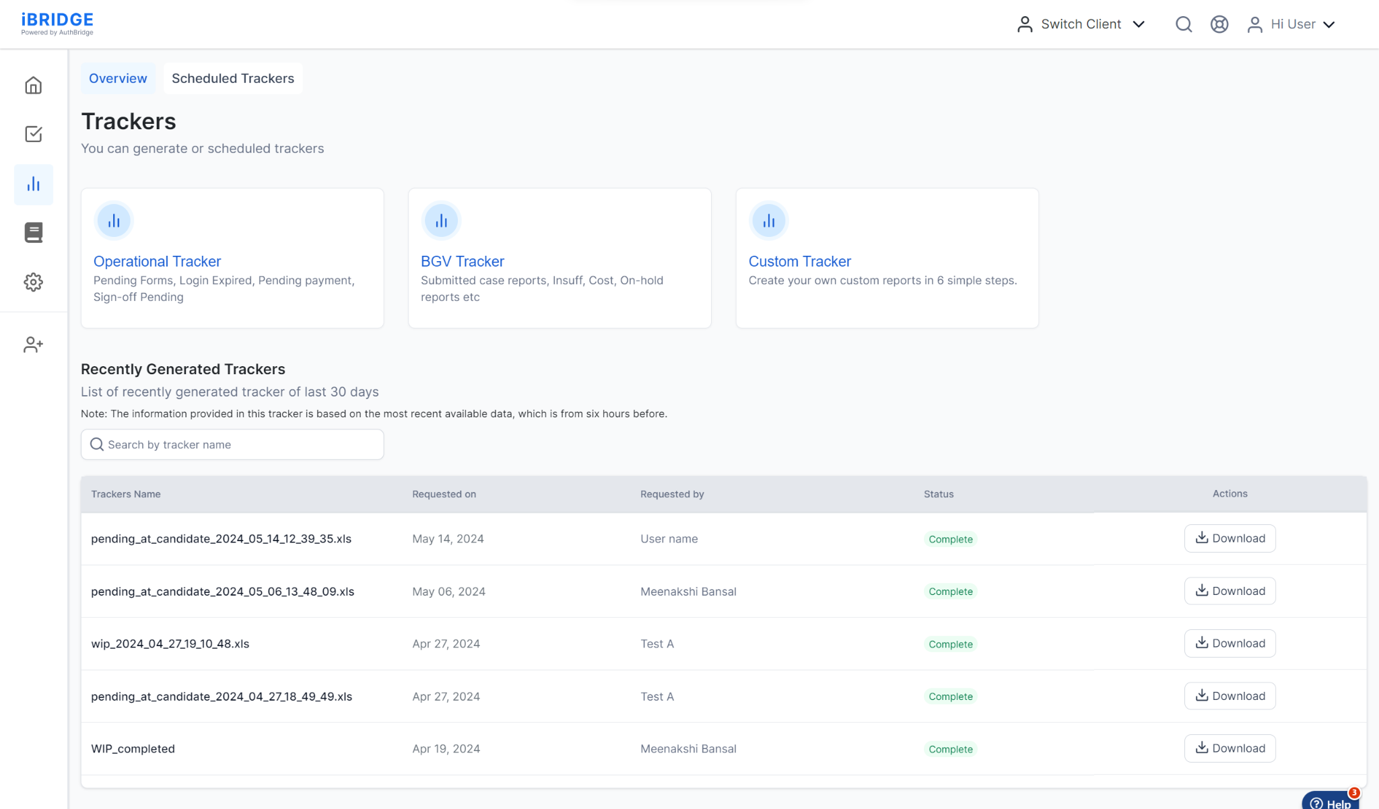Select the tasks checkbox icon in sidebar
This screenshot has height=809, width=1379.
pos(33,135)
